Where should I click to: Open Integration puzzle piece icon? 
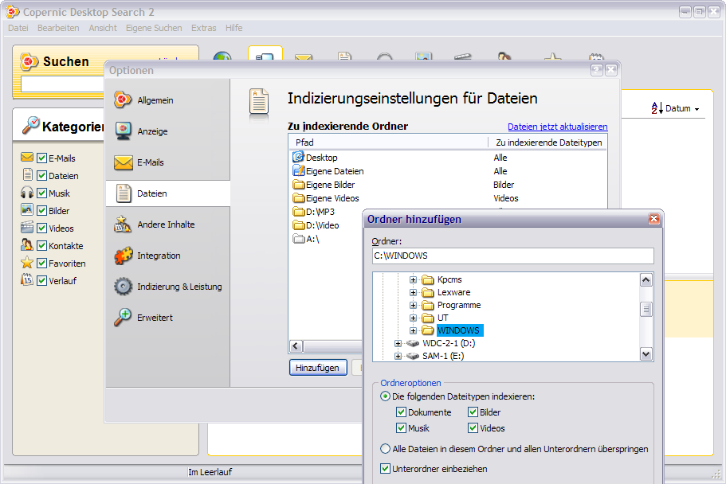[x=124, y=256]
